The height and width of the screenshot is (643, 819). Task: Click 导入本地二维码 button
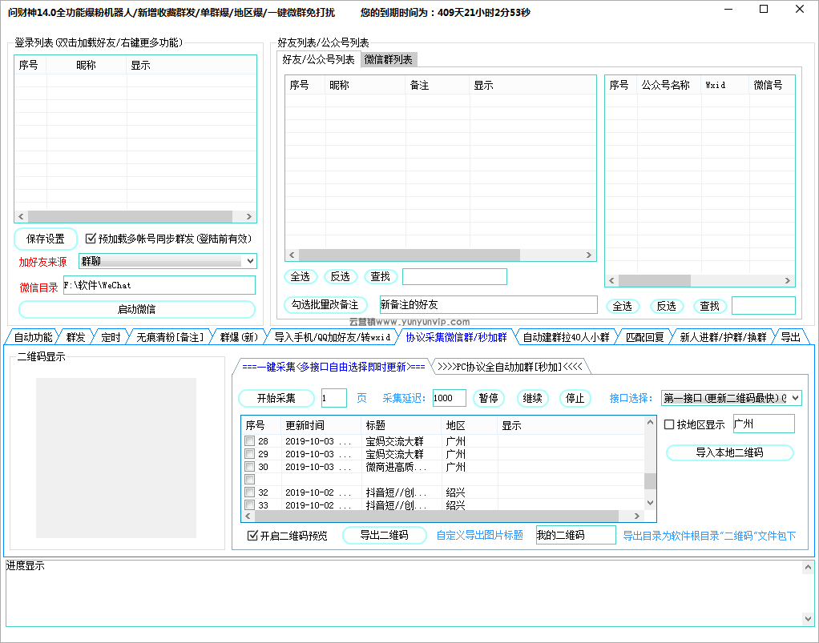pyautogui.click(x=729, y=452)
